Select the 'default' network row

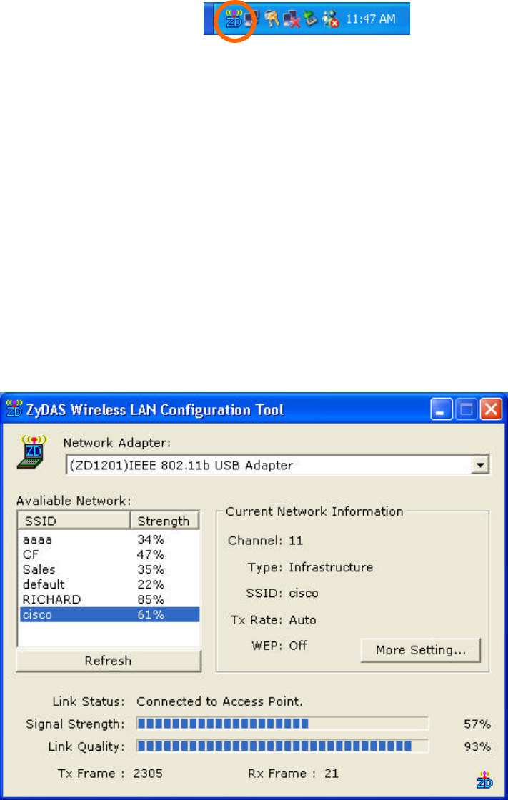[x=109, y=584]
